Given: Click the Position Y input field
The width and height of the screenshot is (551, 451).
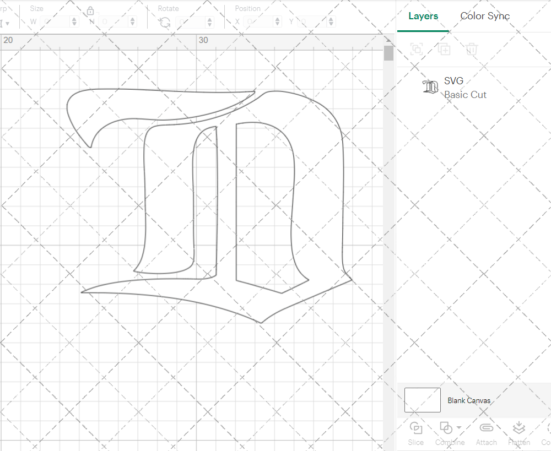Looking at the screenshot, I should tap(312, 22).
